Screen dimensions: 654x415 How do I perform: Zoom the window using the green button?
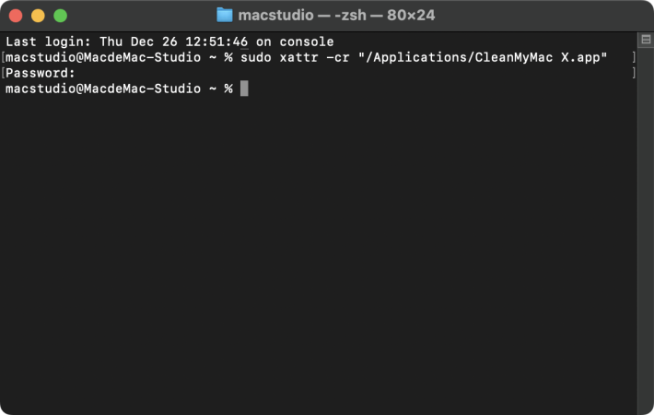coord(61,16)
